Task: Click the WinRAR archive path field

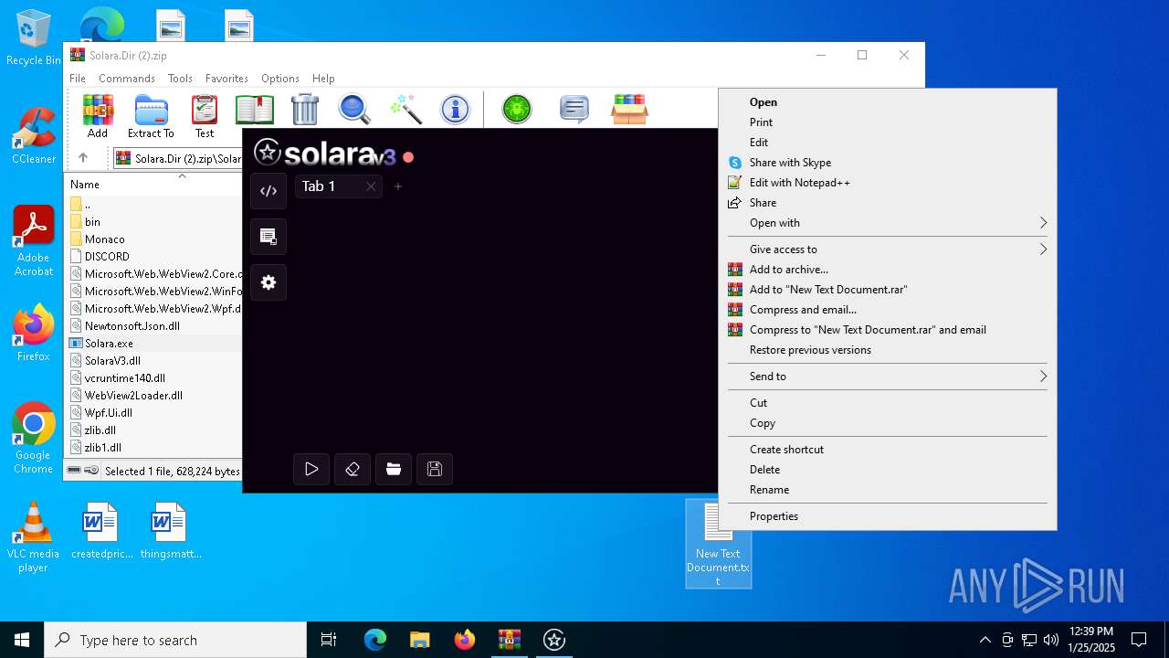Action: click(x=178, y=158)
